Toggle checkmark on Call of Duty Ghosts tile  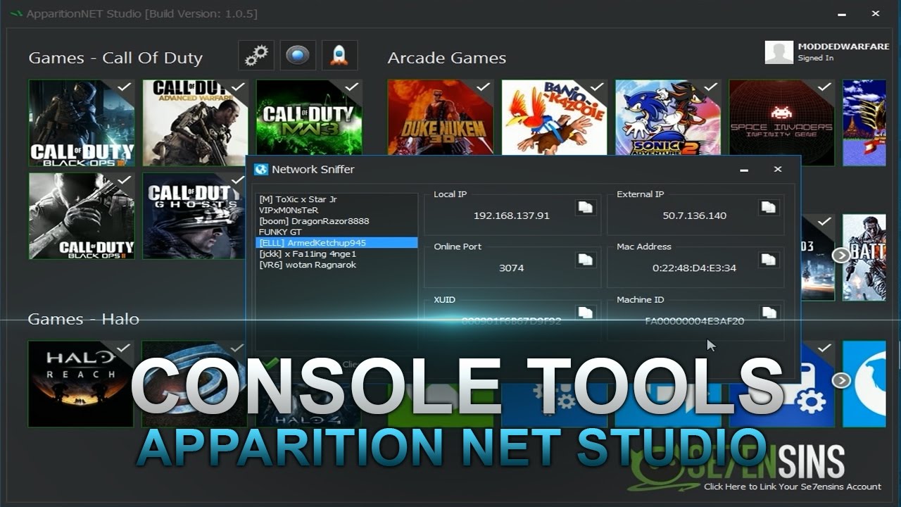pyautogui.click(x=239, y=180)
